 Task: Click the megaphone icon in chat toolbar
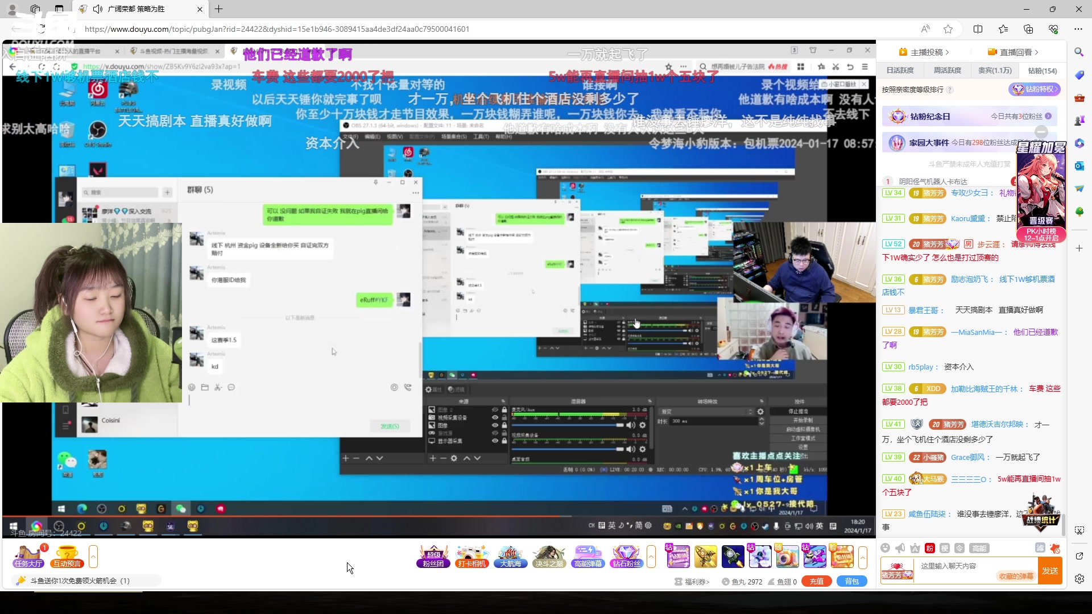pos(900,548)
